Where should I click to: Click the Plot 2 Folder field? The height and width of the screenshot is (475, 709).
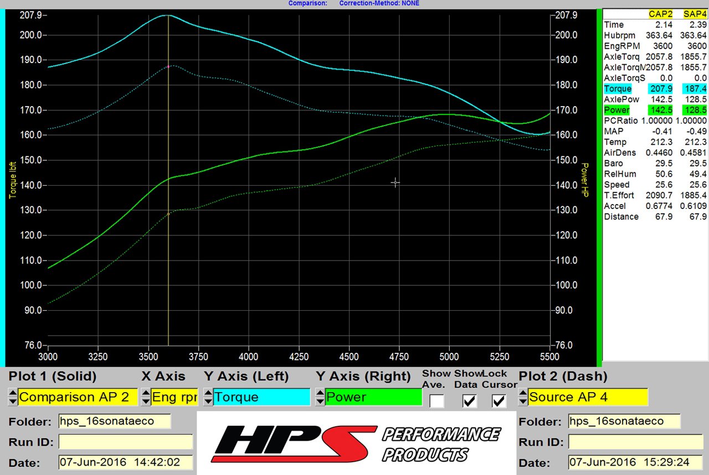[x=624, y=421]
